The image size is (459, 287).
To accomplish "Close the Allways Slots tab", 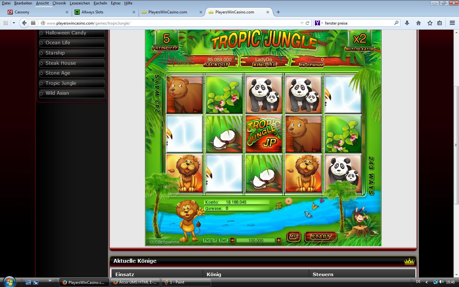I will (134, 12).
